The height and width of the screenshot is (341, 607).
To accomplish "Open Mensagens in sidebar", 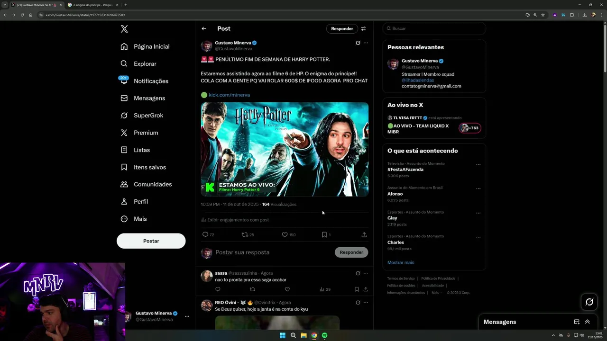I will 143,98.
